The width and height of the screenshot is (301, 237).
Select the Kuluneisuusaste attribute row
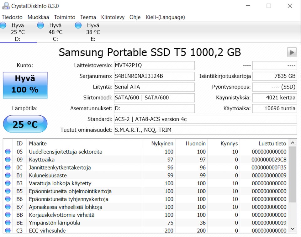[146, 175]
